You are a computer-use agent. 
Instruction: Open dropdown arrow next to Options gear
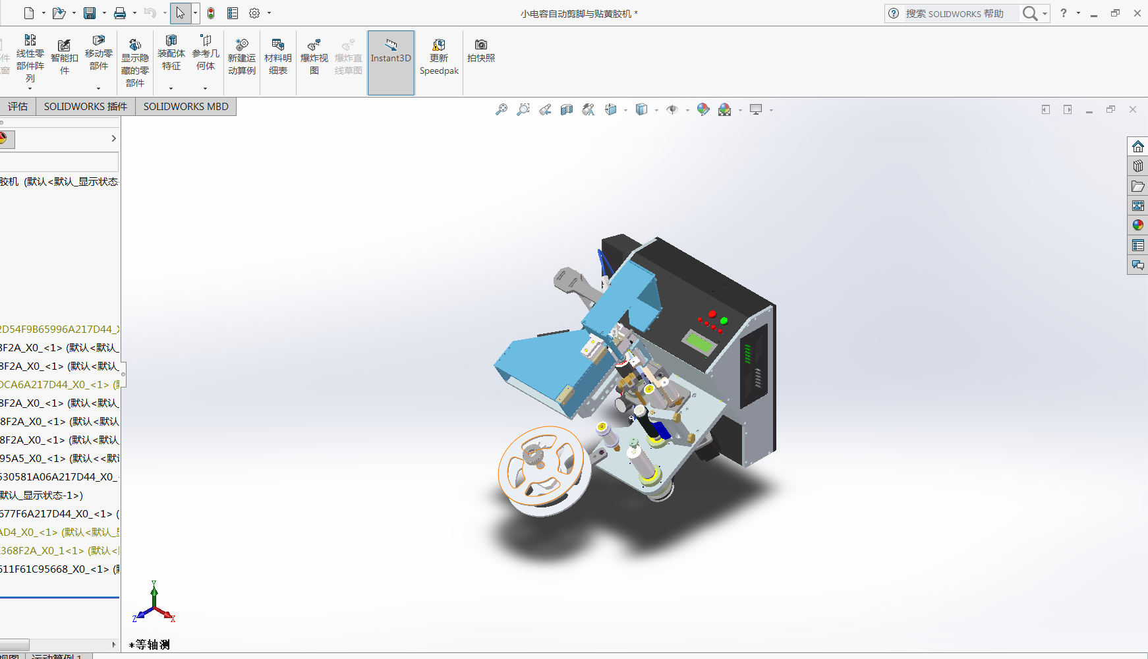[x=269, y=13]
